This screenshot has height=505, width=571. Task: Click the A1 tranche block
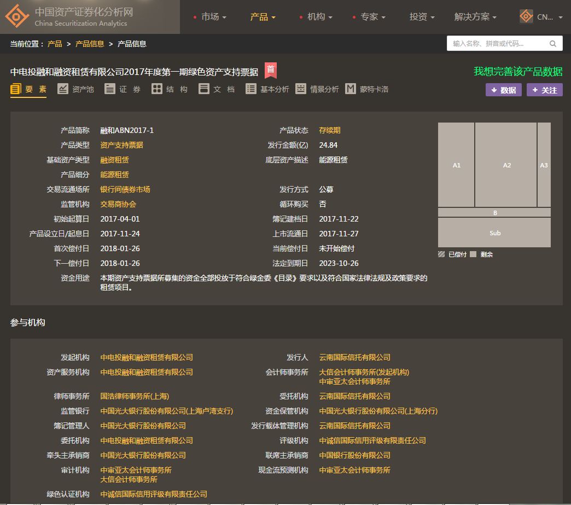pos(456,165)
